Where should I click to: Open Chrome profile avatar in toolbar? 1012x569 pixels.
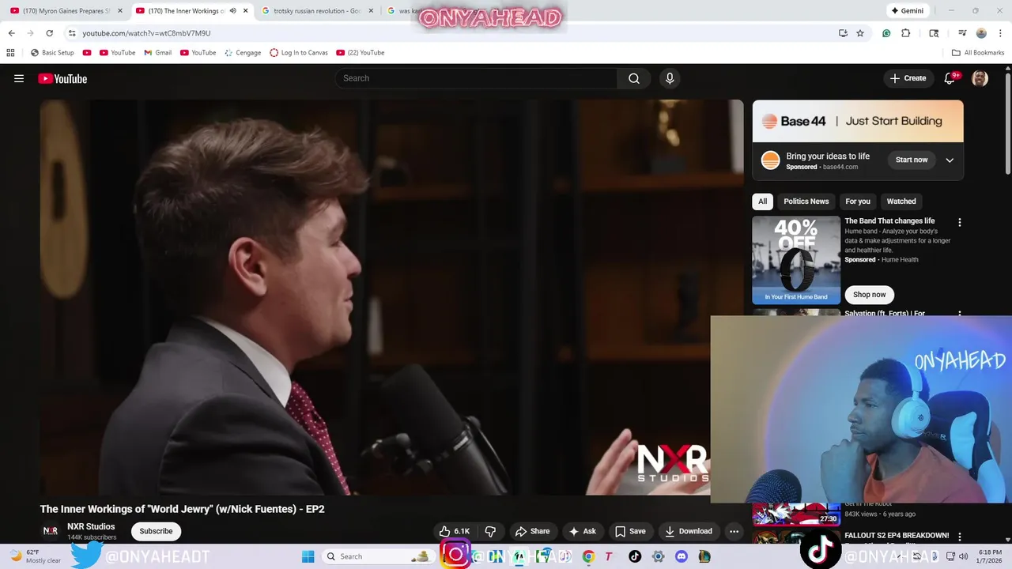[981, 33]
